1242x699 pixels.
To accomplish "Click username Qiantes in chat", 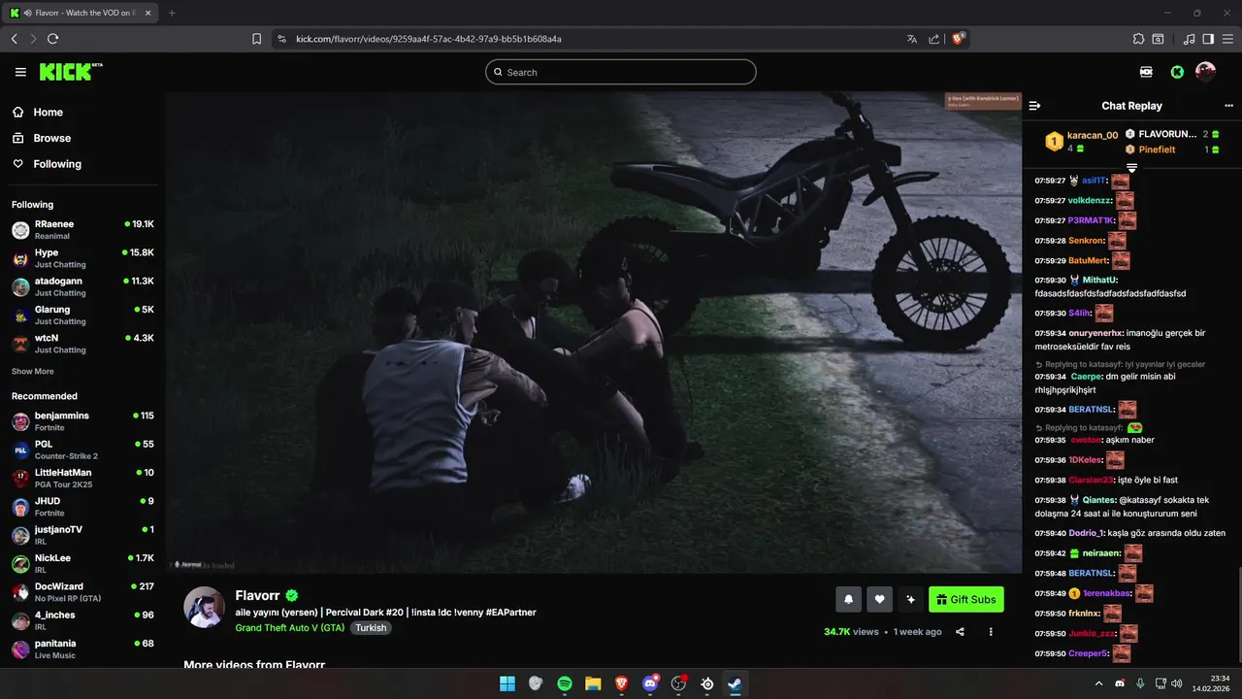I will tap(1099, 500).
